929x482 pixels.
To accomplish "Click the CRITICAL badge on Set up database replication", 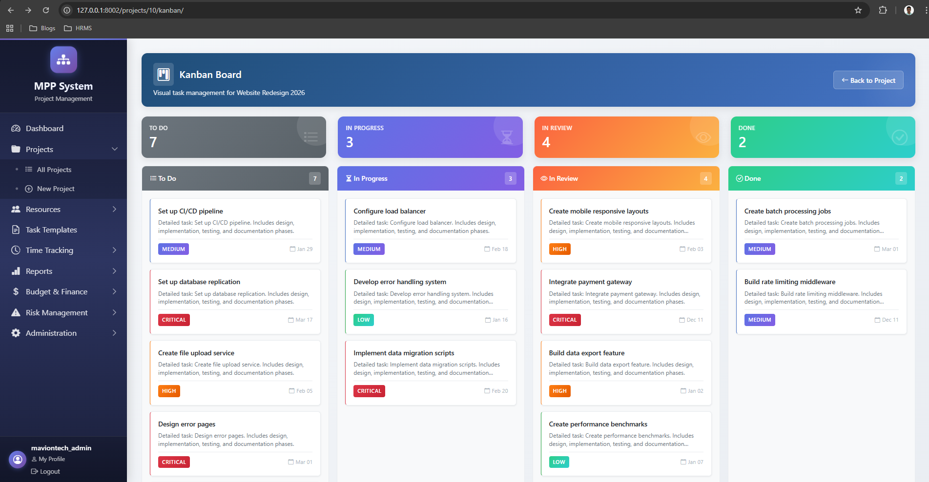I will point(174,320).
